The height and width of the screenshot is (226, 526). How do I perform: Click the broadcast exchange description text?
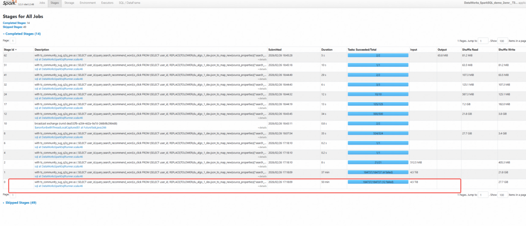tap(76, 123)
